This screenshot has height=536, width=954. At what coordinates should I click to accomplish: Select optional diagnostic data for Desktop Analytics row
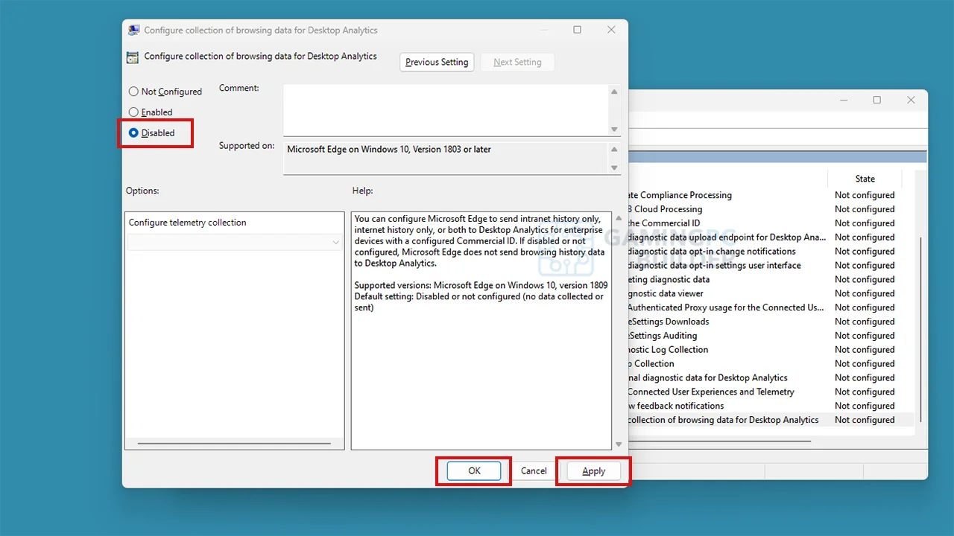(771, 378)
